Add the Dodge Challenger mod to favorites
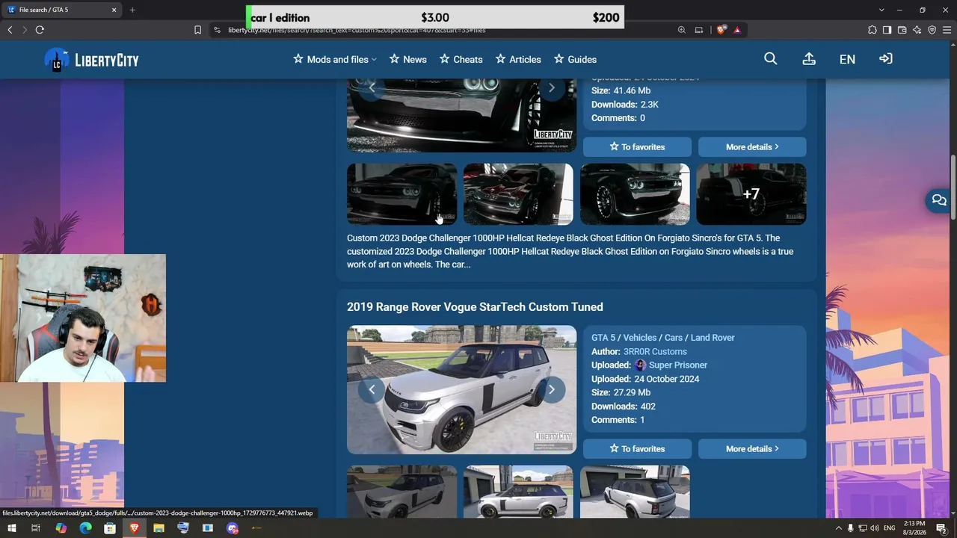The height and width of the screenshot is (538, 957). (637, 146)
